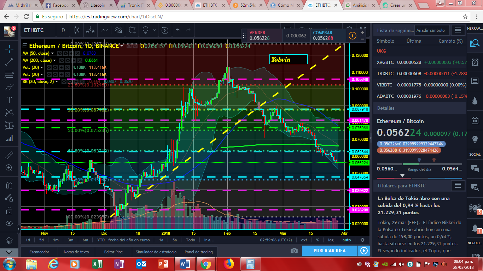Image resolution: width=483 pixels, height=271 pixels.
Task: Toggle the percent scale option
Action: tap(318, 240)
